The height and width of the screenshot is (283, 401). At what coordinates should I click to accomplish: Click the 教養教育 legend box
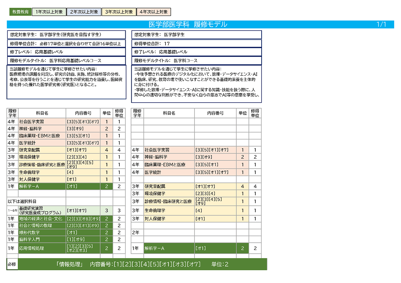point(20,12)
